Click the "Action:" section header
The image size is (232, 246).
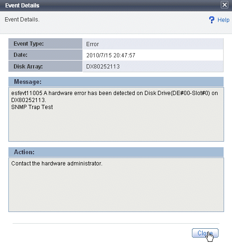(x=116, y=152)
